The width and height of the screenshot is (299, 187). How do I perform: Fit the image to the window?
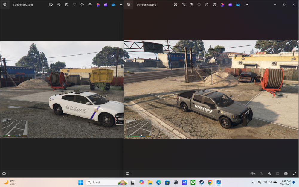click(x=277, y=174)
